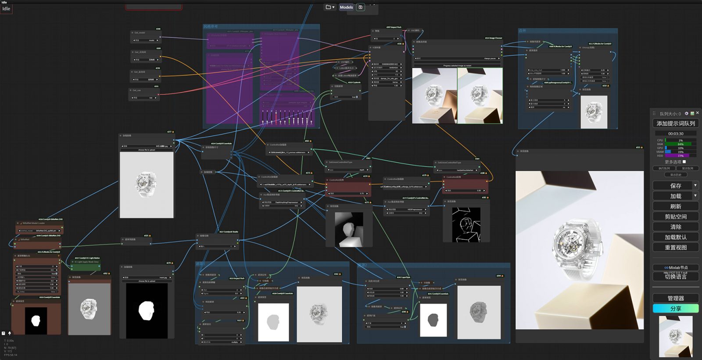Click the 加载默认 button
The height and width of the screenshot is (360, 702).
(676, 237)
